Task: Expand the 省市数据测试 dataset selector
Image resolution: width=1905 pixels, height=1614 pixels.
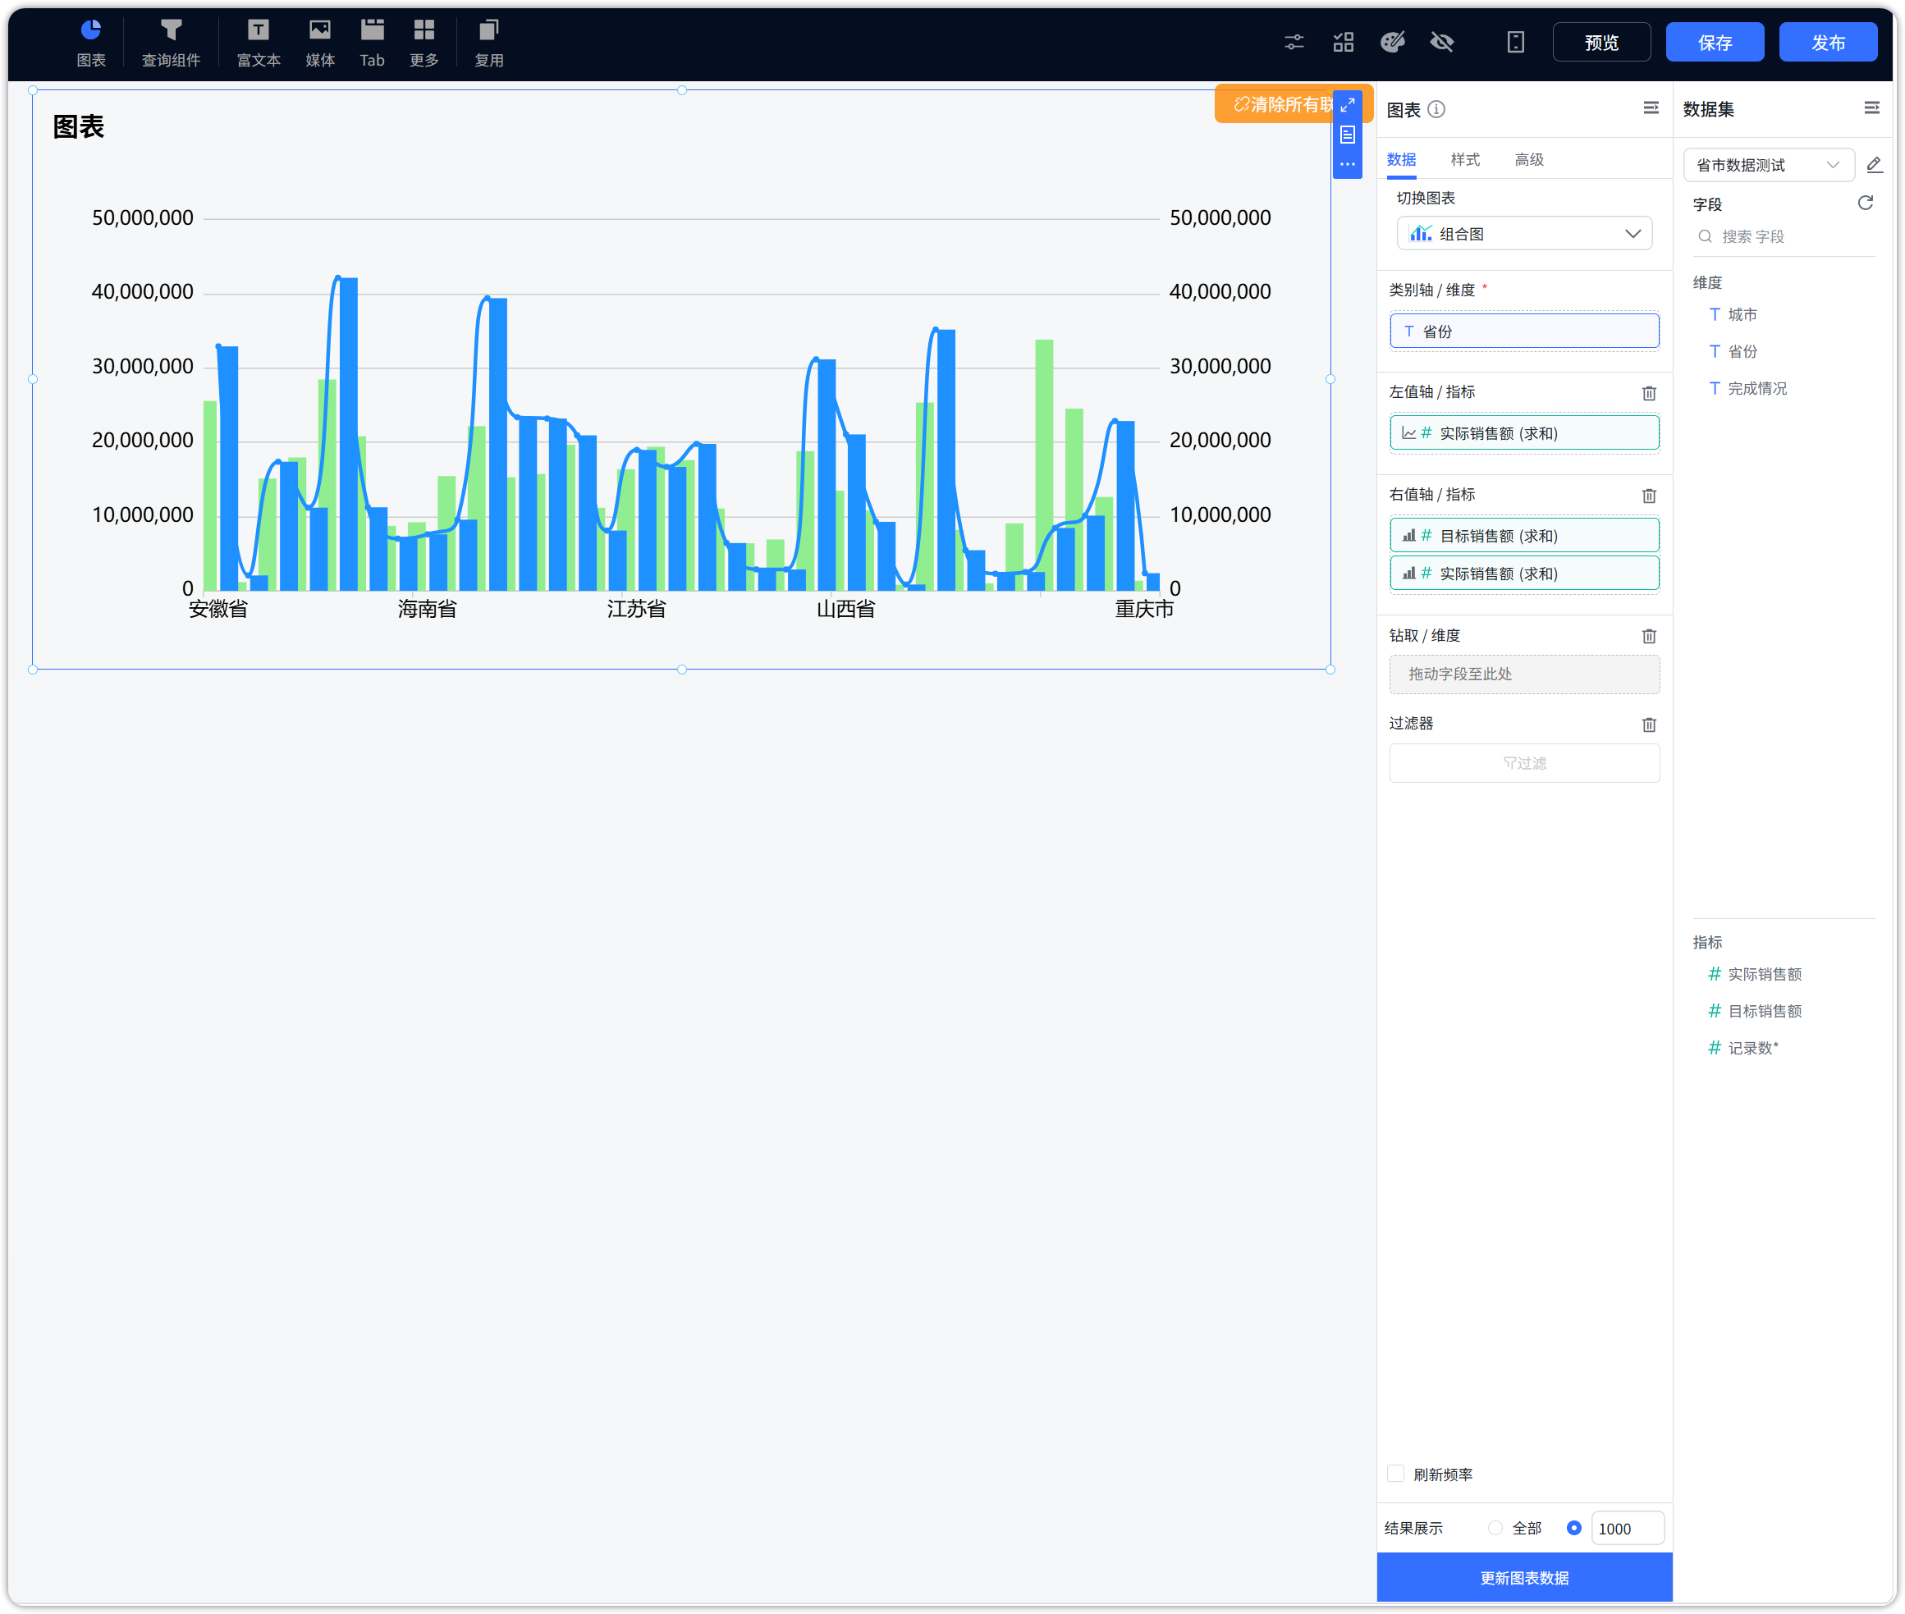Action: (x=1768, y=165)
